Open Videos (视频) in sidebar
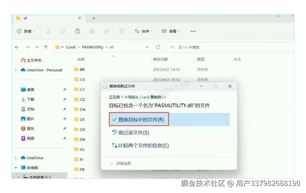Viewport: 306px width, 193px height. click(x=28, y=138)
